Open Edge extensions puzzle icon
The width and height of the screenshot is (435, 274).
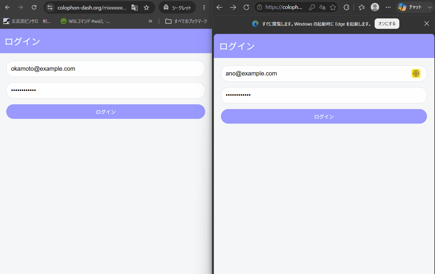coord(346,7)
